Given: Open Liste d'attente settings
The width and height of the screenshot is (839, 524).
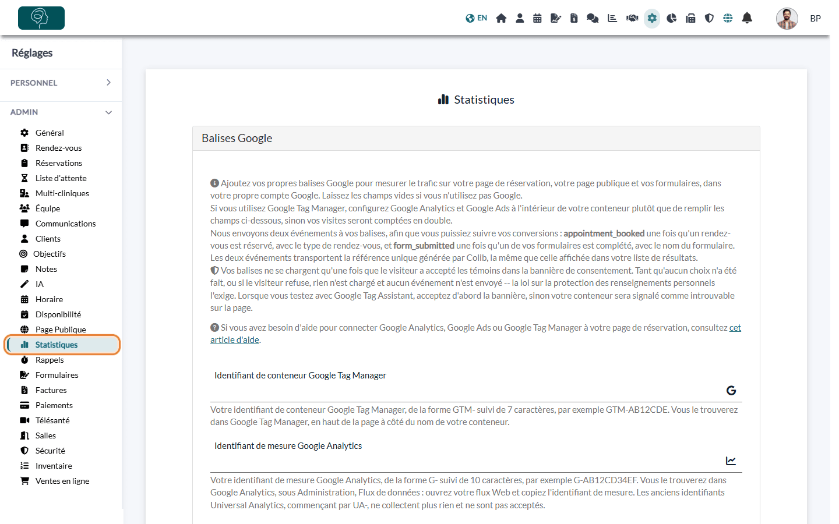Looking at the screenshot, I should [x=61, y=178].
